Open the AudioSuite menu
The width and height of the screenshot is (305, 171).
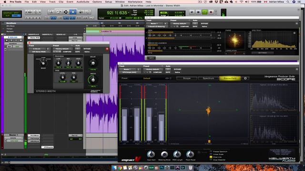(x=83, y=2)
